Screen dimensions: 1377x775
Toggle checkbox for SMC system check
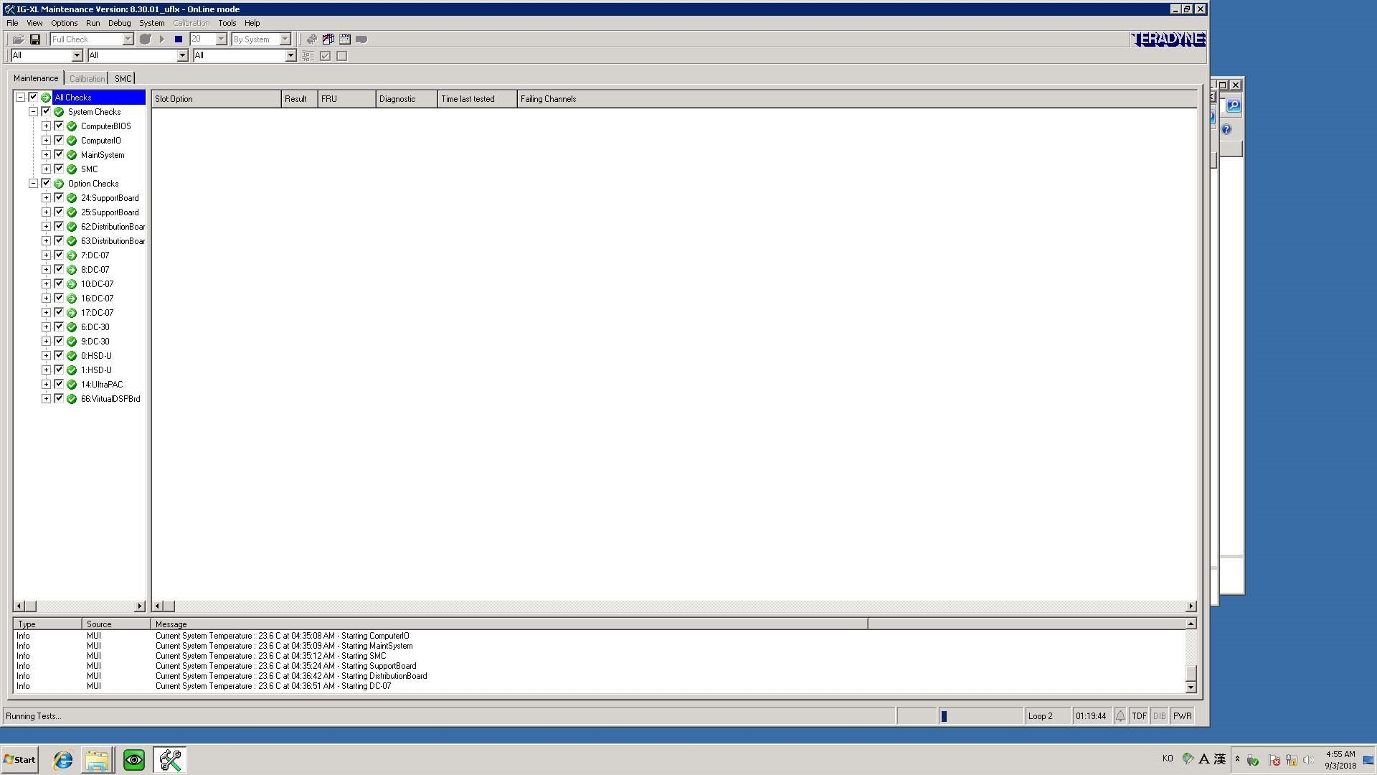60,169
